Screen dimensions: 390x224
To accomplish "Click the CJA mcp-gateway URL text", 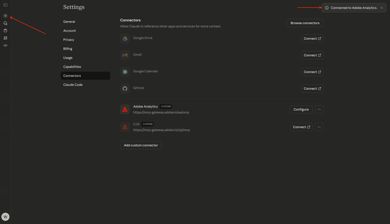I will coord(161,130).
